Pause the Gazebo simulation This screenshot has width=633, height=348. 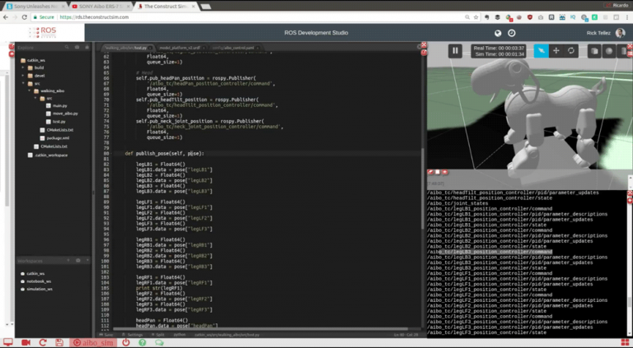pos(454,51)
